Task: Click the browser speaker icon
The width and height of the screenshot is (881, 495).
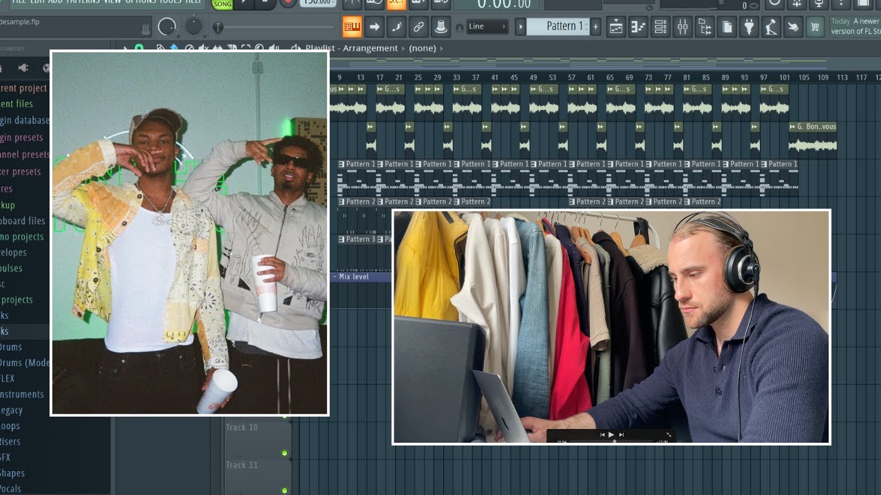Action: tap(23, 67)
